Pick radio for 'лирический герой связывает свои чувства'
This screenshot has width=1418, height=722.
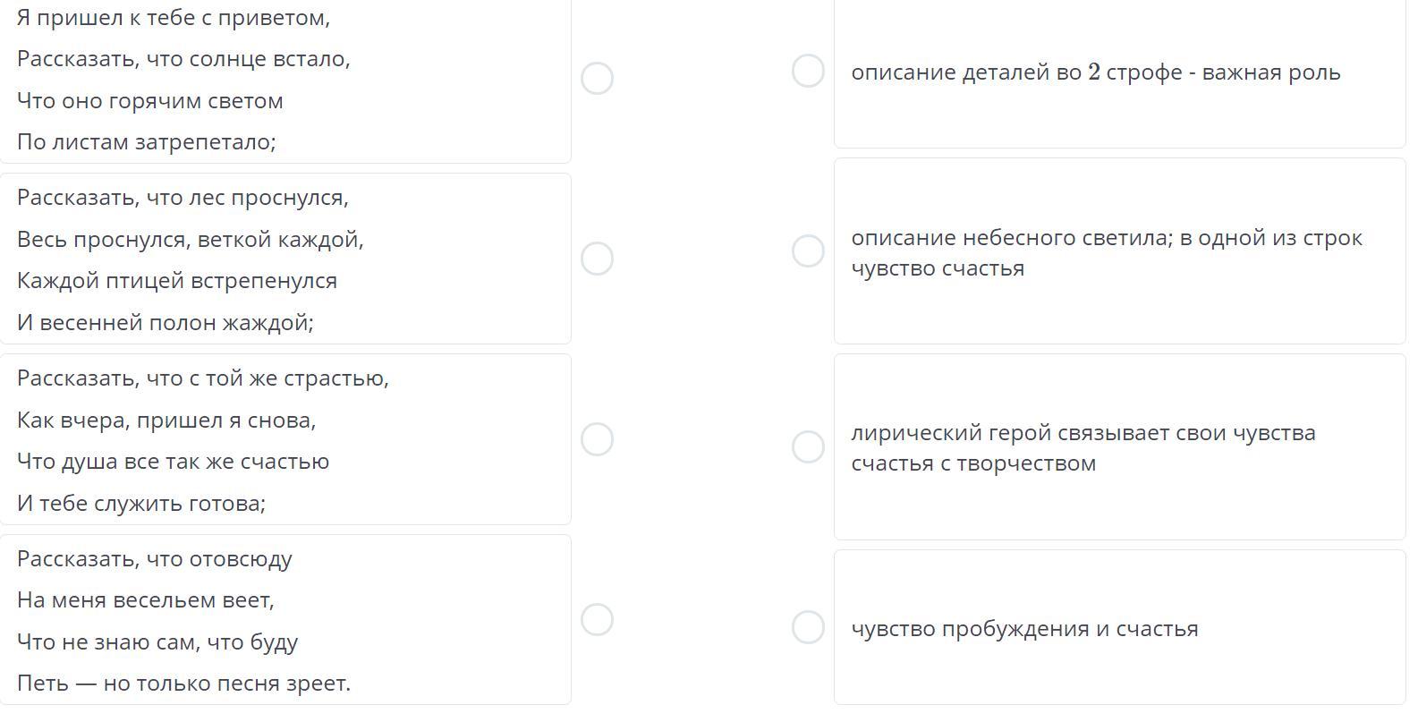[x=808, y=446]
